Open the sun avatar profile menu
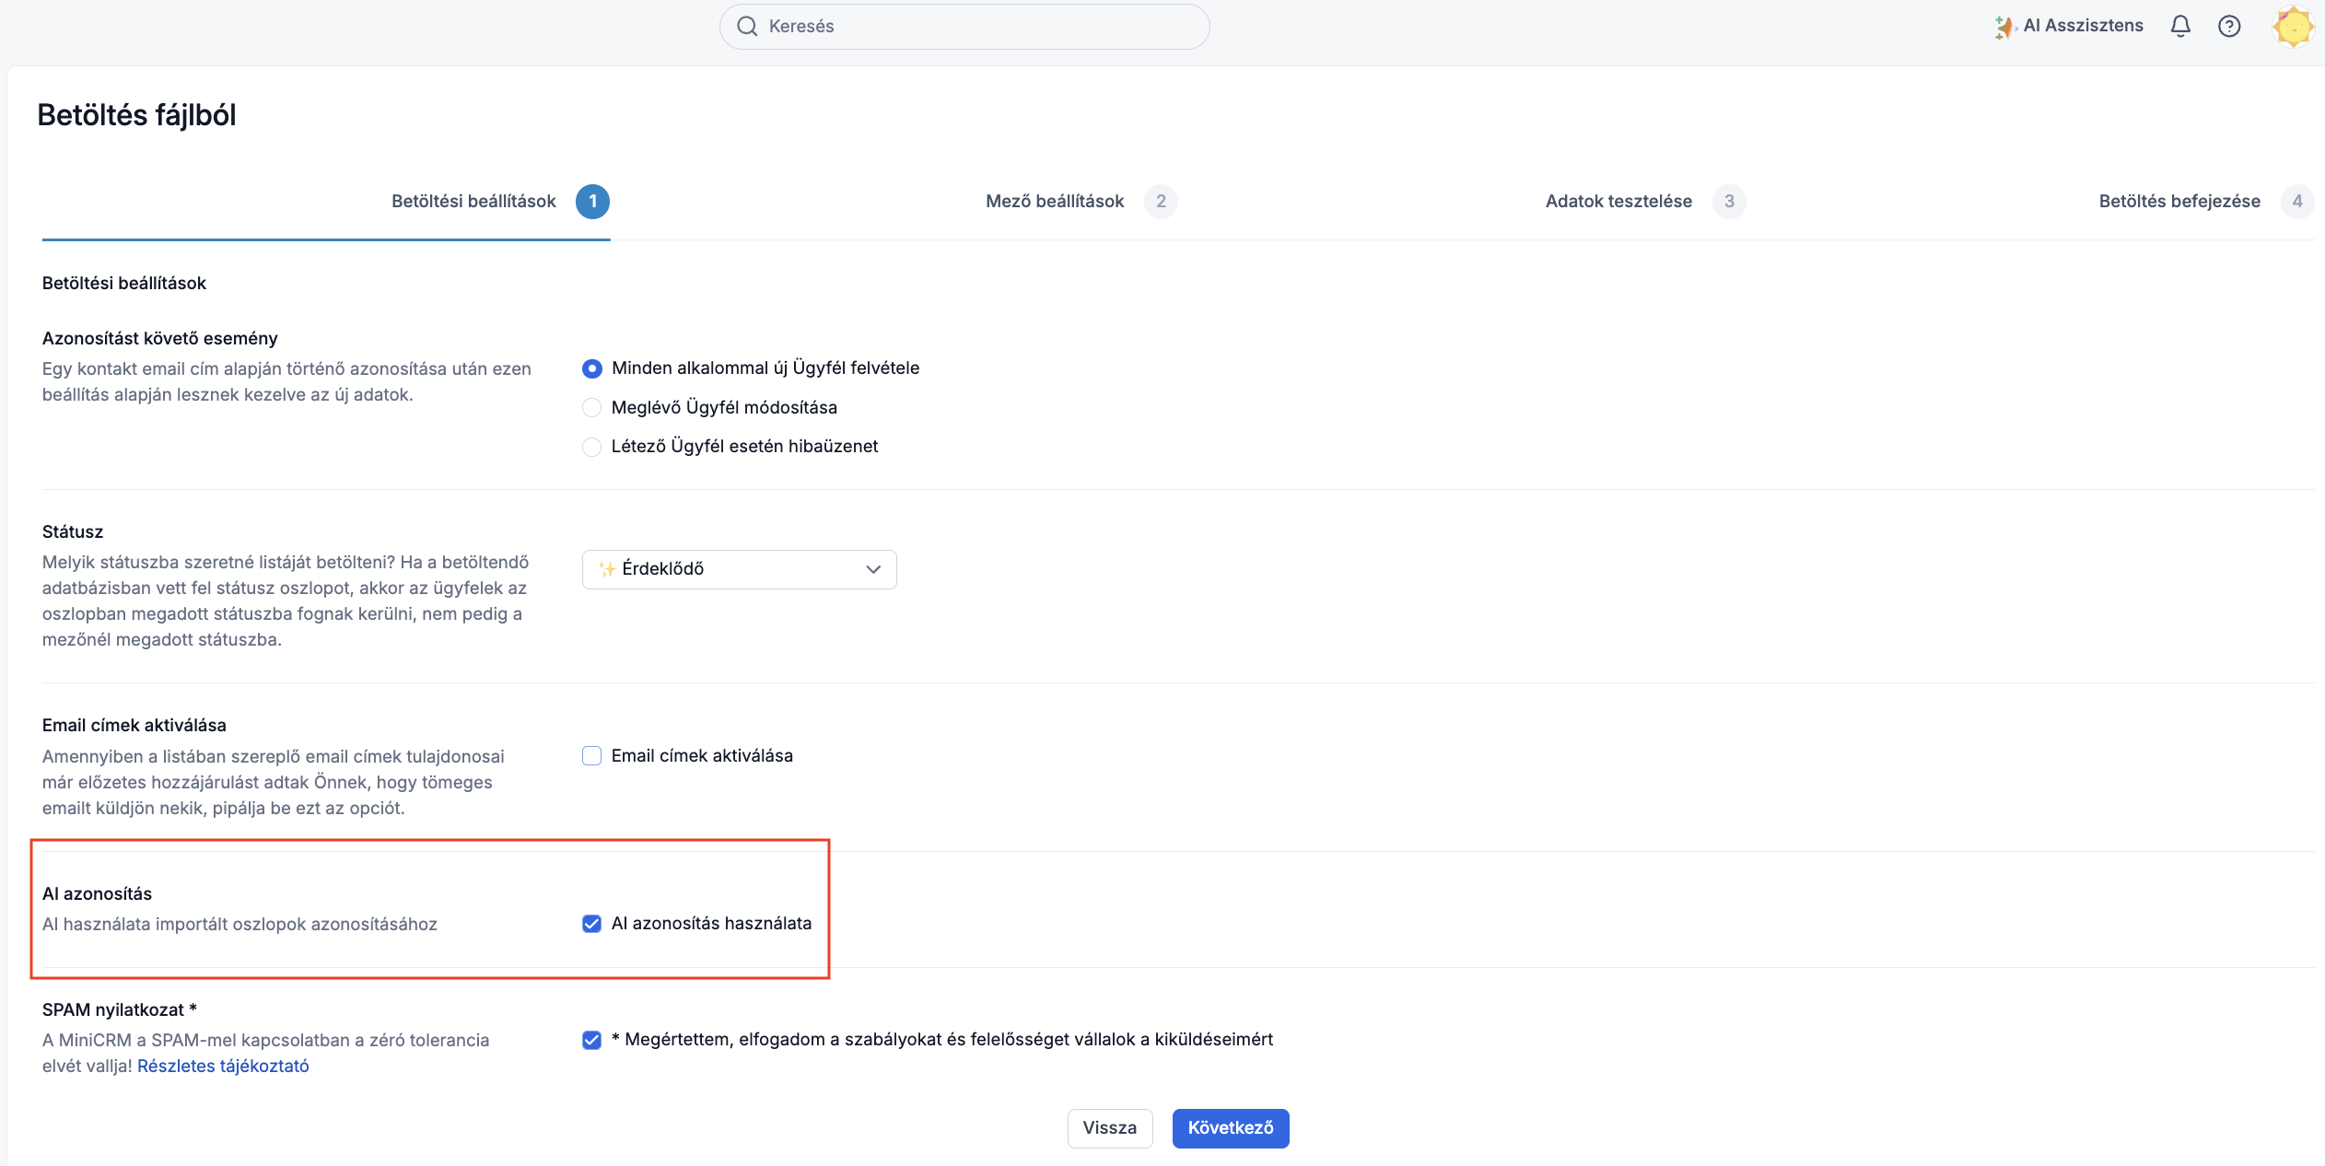Image resolution: width=2325 pixels, height=1166 pixels. click(2292, 26)
